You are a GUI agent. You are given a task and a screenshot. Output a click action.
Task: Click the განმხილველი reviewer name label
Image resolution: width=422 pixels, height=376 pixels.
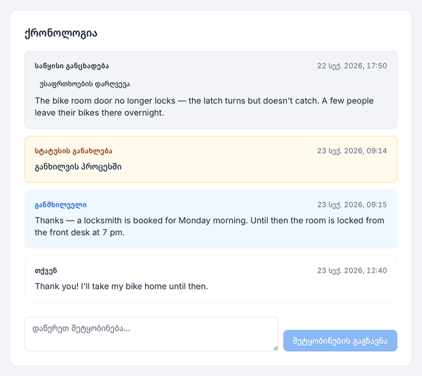click(x=61, y=205)
